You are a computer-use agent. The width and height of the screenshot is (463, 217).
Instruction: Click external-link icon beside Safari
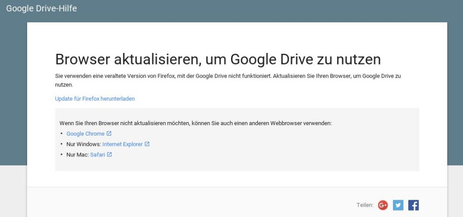click(x=109, y=155)
